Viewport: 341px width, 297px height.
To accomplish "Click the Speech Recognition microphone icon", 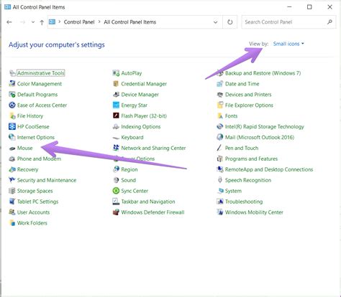I will [220, 180].
